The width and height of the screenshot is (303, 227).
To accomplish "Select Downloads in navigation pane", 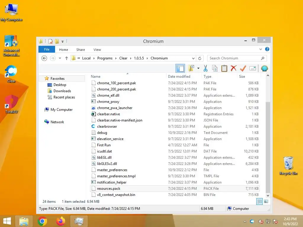I will coord(62,91).
